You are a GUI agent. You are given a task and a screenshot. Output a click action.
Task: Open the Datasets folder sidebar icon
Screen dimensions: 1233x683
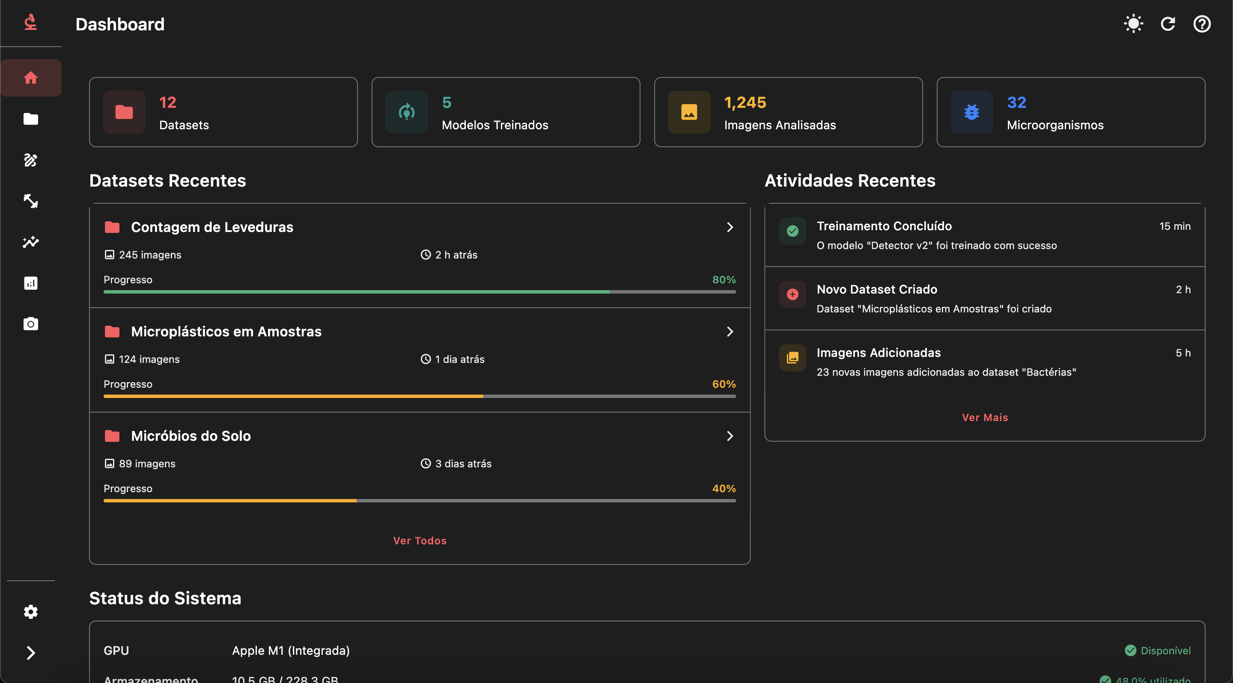(31, 119)
